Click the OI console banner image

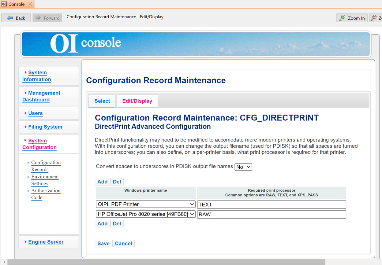point(196,44)
